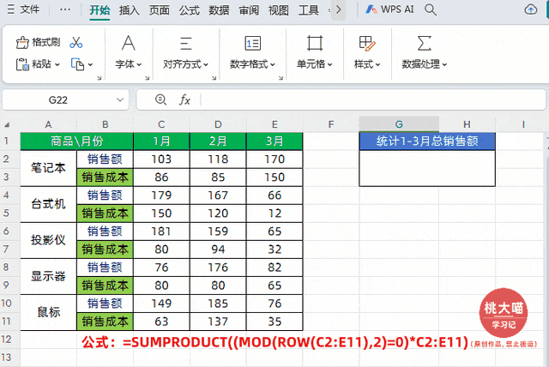Open the 页面 ribbon tab
This screenshot has width=549, height=367.
tap(159, 9)
